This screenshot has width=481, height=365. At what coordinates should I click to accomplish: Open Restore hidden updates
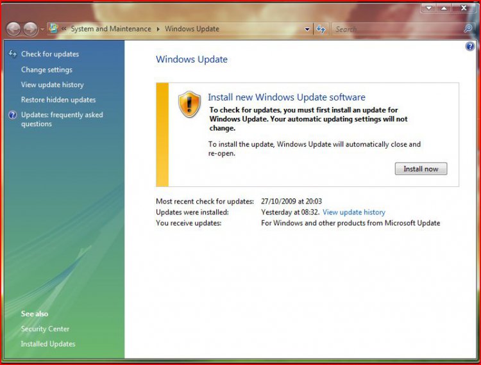click(58, 100)
